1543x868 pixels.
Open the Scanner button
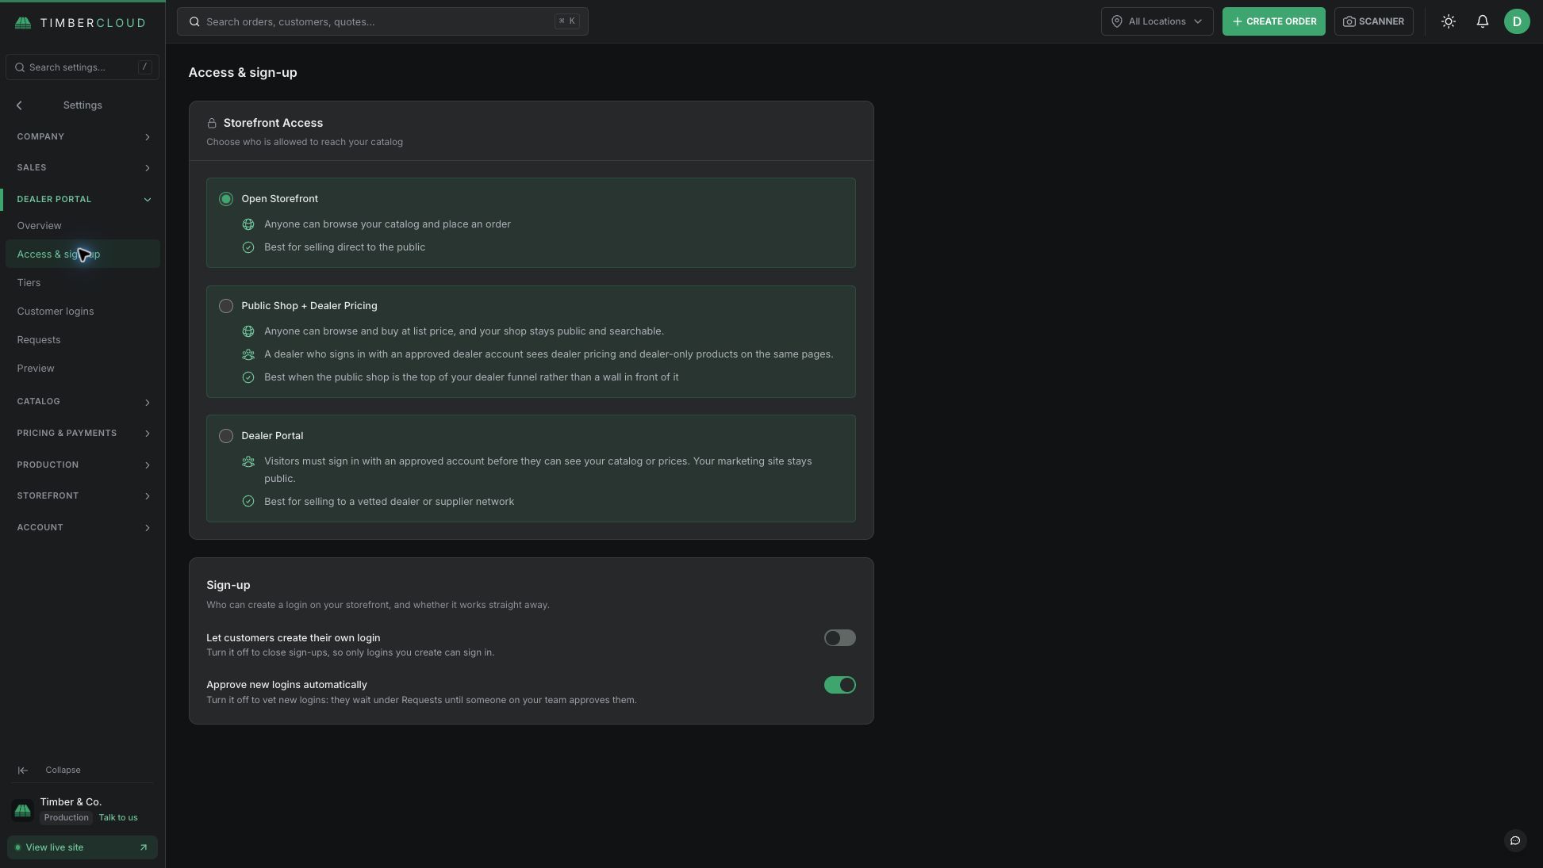click(x=1373, y=21)
